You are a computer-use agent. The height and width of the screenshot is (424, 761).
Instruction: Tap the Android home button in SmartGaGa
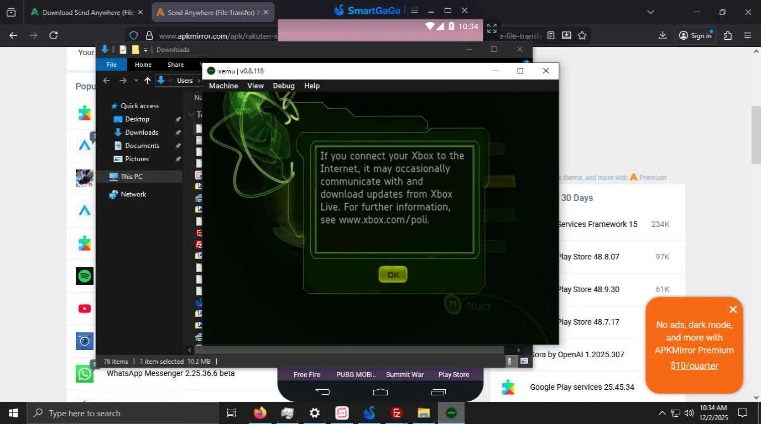380,392
